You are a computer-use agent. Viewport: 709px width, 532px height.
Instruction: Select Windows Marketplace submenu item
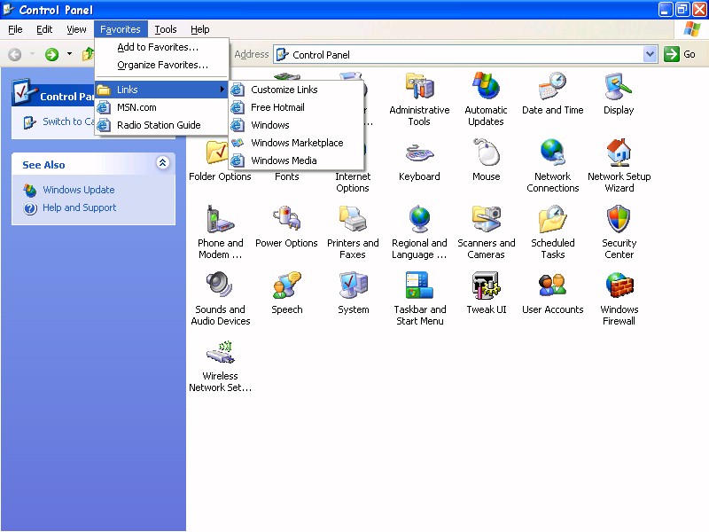(296, 143)
